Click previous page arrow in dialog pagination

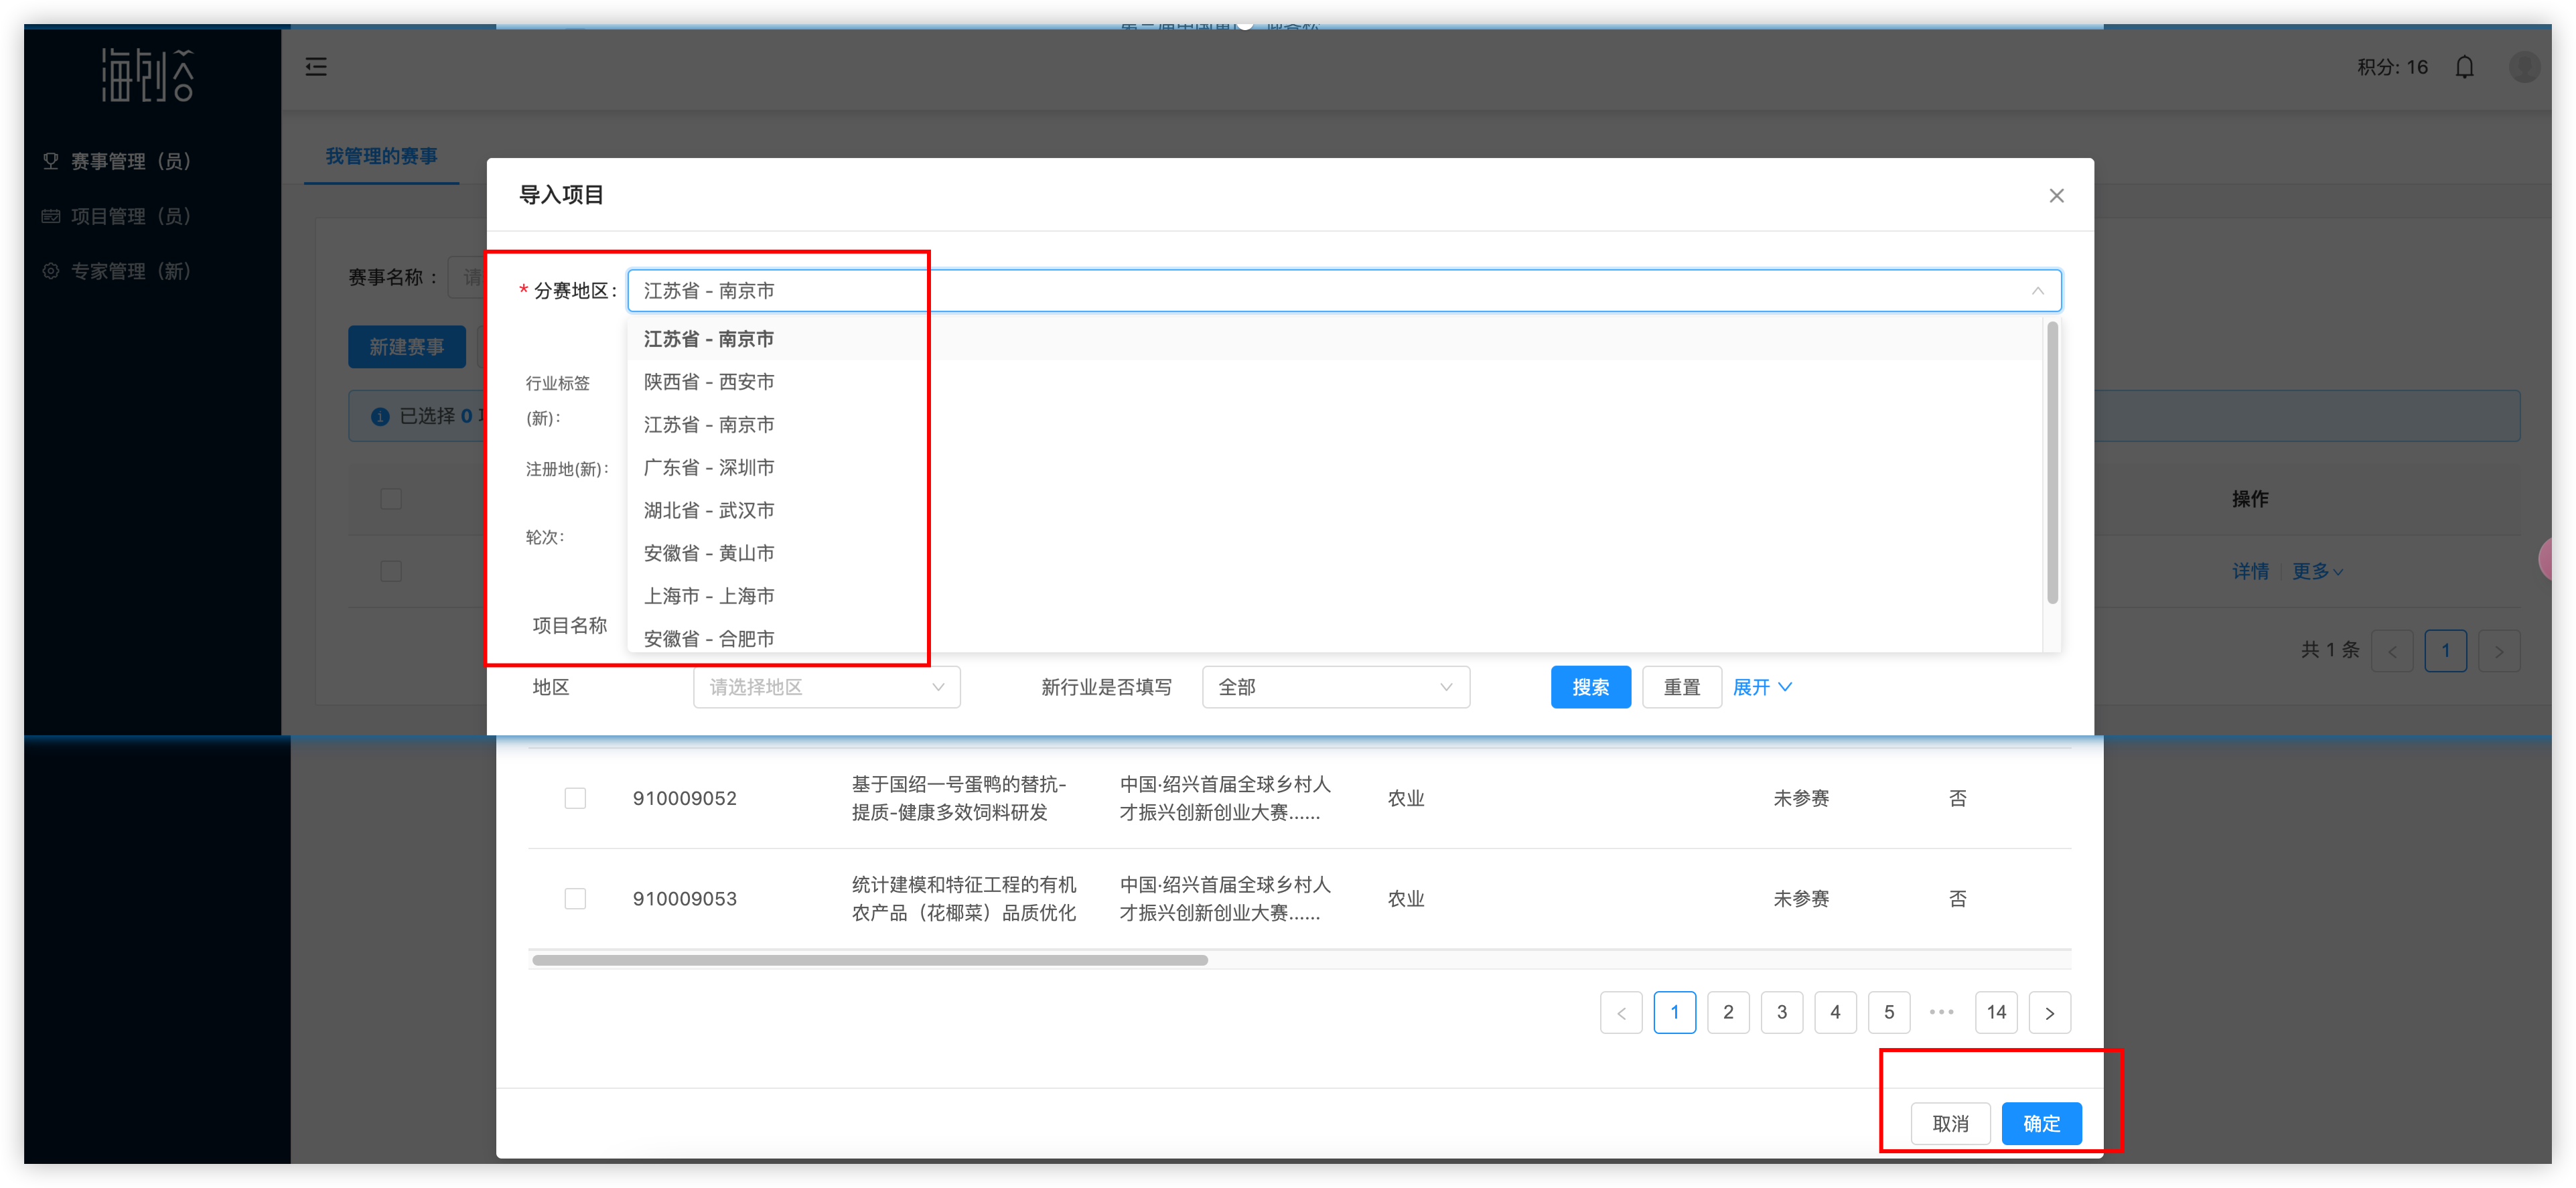tap(1621, 1013)
